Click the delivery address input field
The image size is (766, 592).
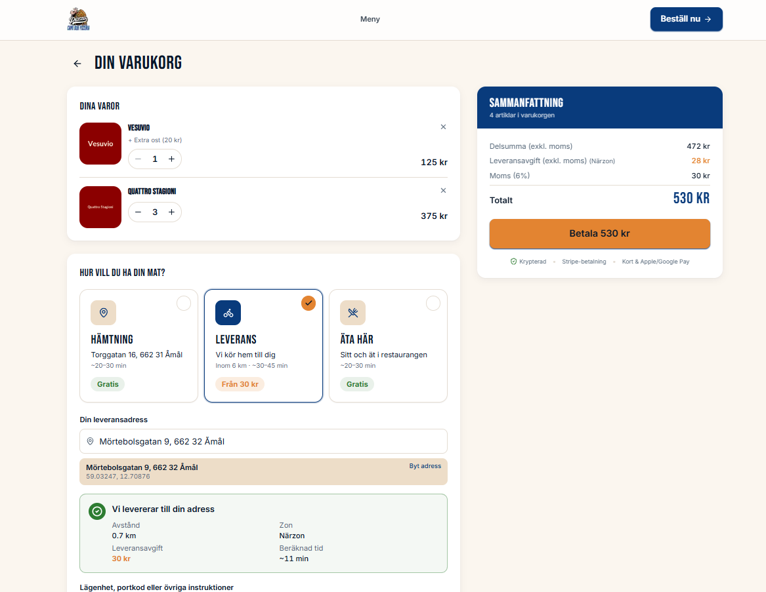click(263, 441)
